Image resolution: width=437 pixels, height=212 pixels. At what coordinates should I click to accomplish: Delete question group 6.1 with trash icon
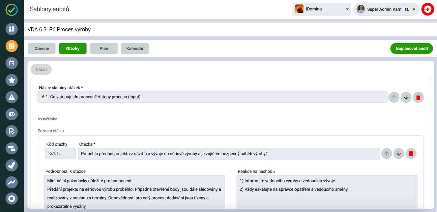tap(418, 97)
